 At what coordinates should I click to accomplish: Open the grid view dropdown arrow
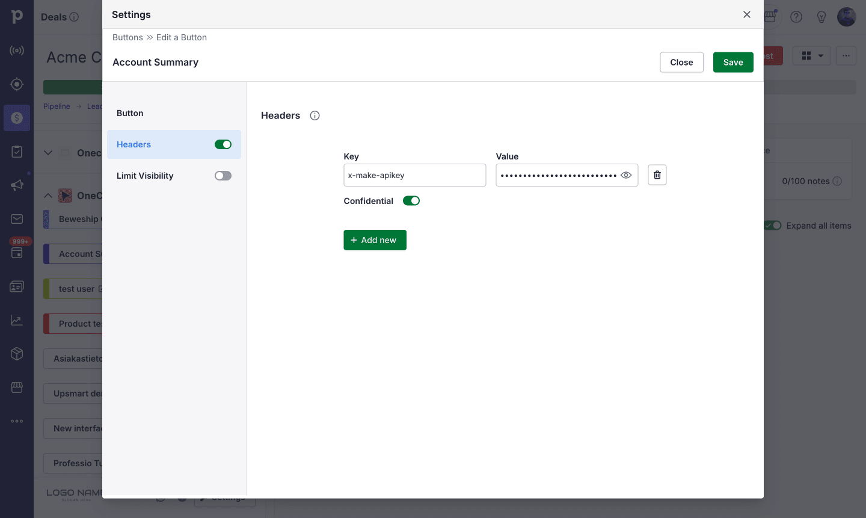[821, 56]
